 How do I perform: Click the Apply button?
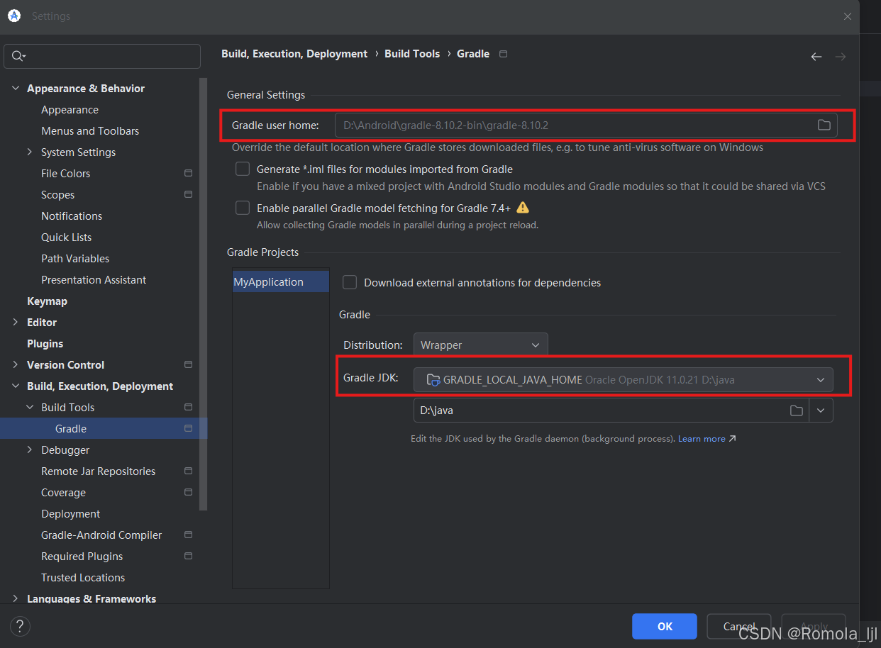coord(814,626)
